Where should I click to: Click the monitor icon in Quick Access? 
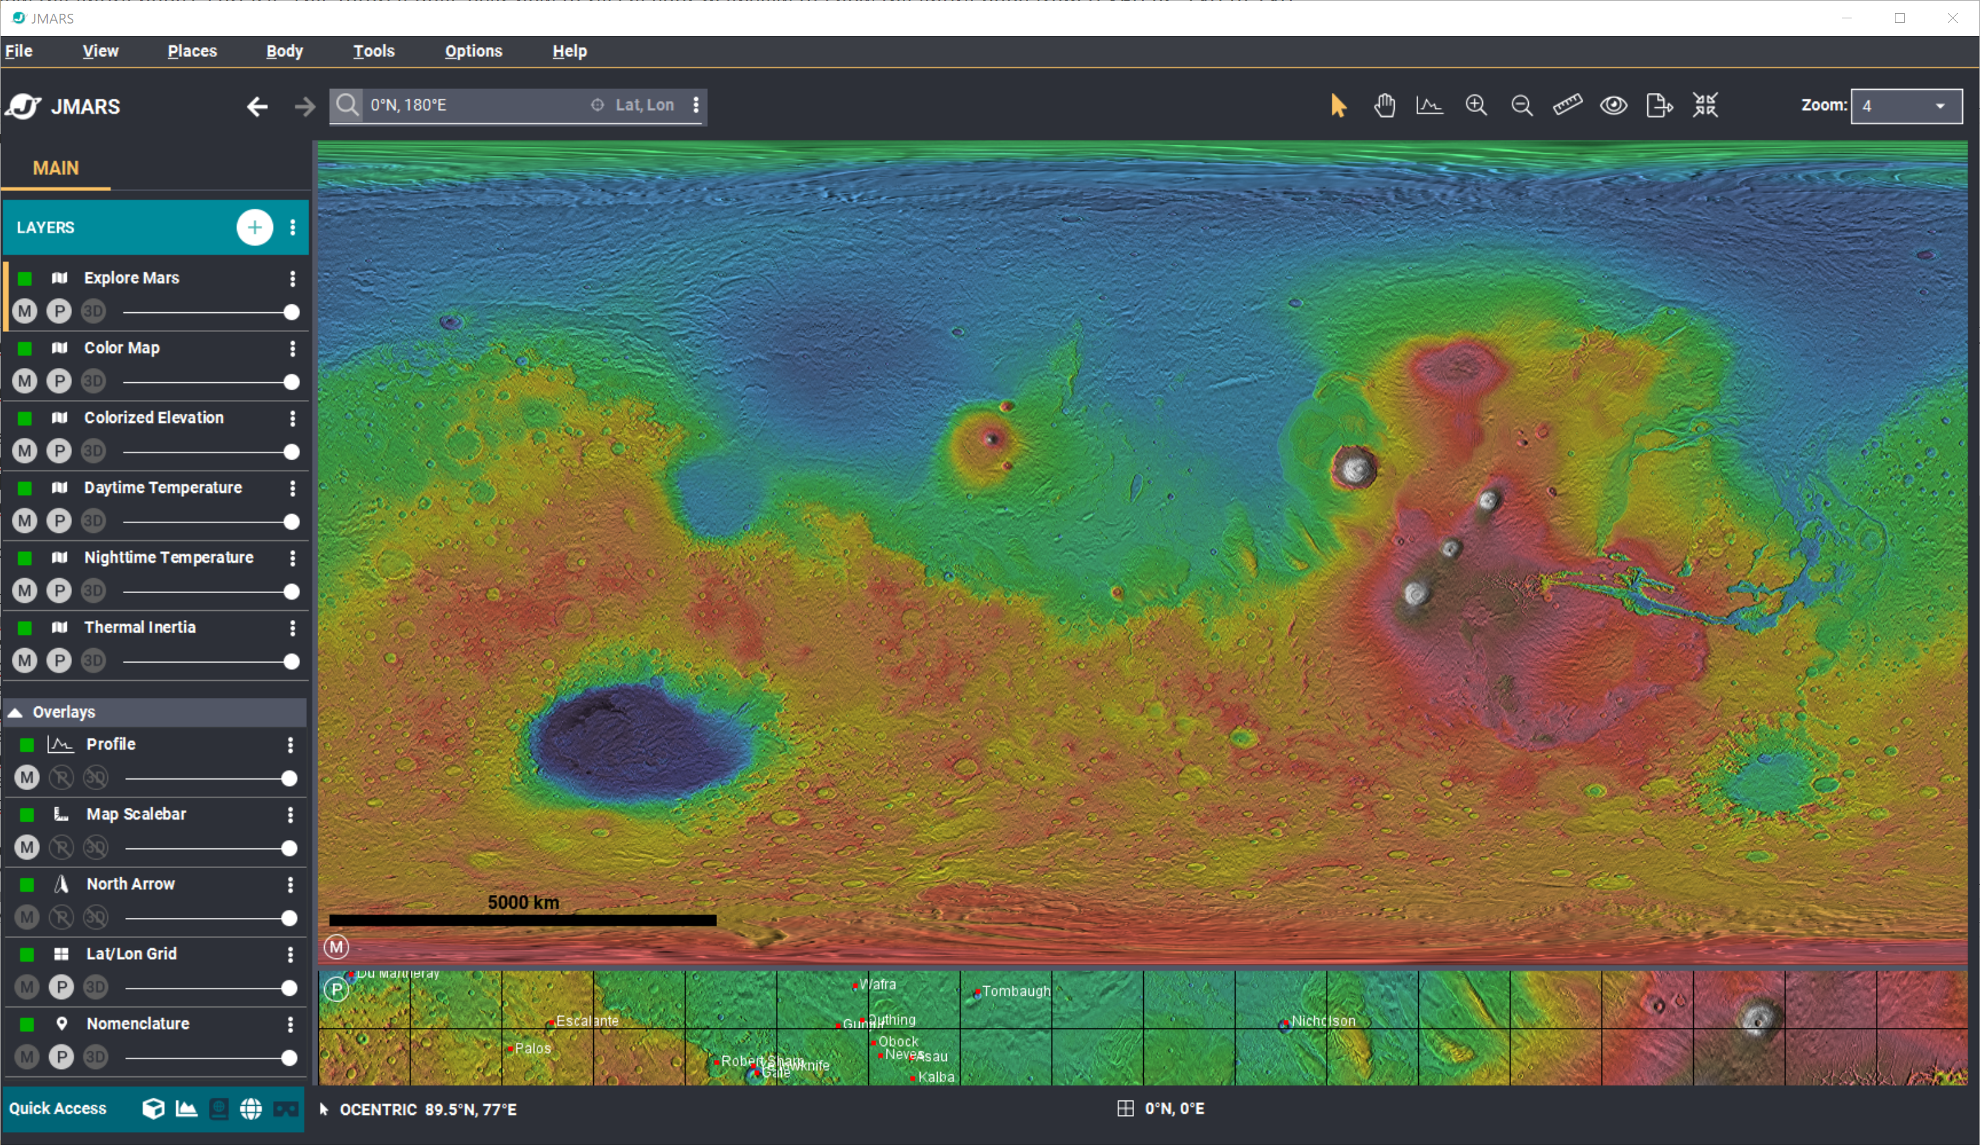219,1108
